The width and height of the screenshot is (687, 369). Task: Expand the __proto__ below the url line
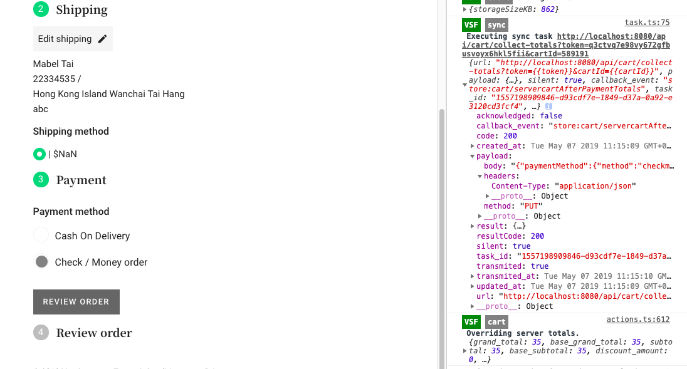coord(472,306)
